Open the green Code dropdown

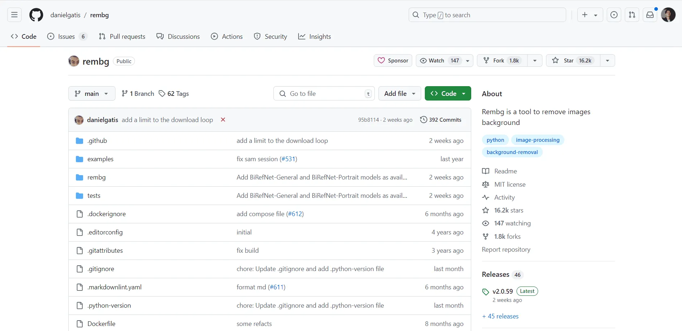click(447, 93)
